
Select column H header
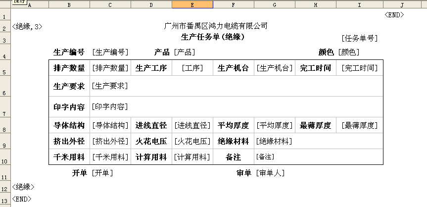pos(316,4)
